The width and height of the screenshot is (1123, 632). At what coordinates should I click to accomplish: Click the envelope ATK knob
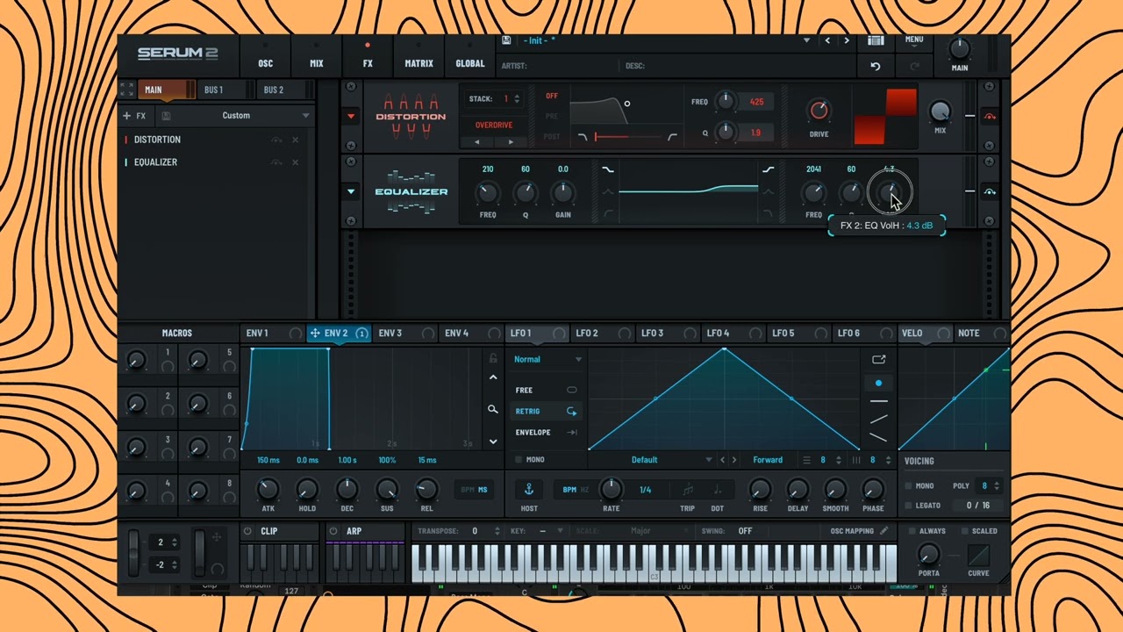coord(268,489)
